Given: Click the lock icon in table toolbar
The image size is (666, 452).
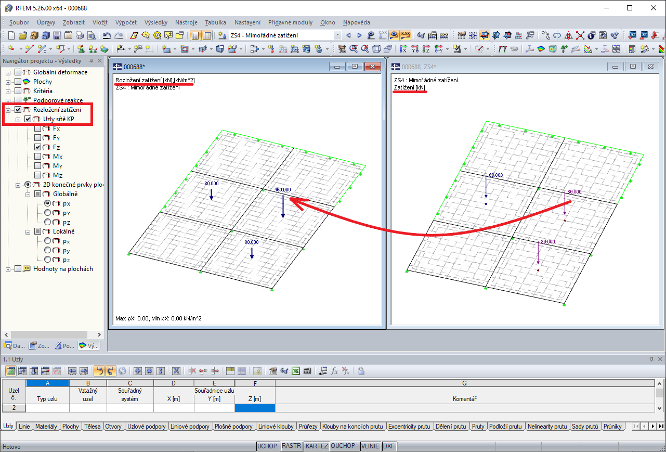Looking at the screenshot, I should click(361, 371).
